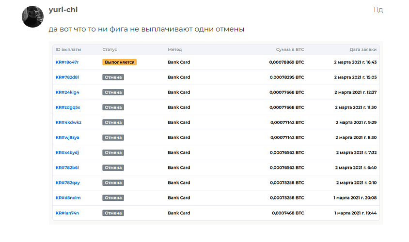The width and height of the screenshot is (409, 242).
Task: Select amount 0,00077668 BTC in KR#24klg4 row
Action: 287,92
